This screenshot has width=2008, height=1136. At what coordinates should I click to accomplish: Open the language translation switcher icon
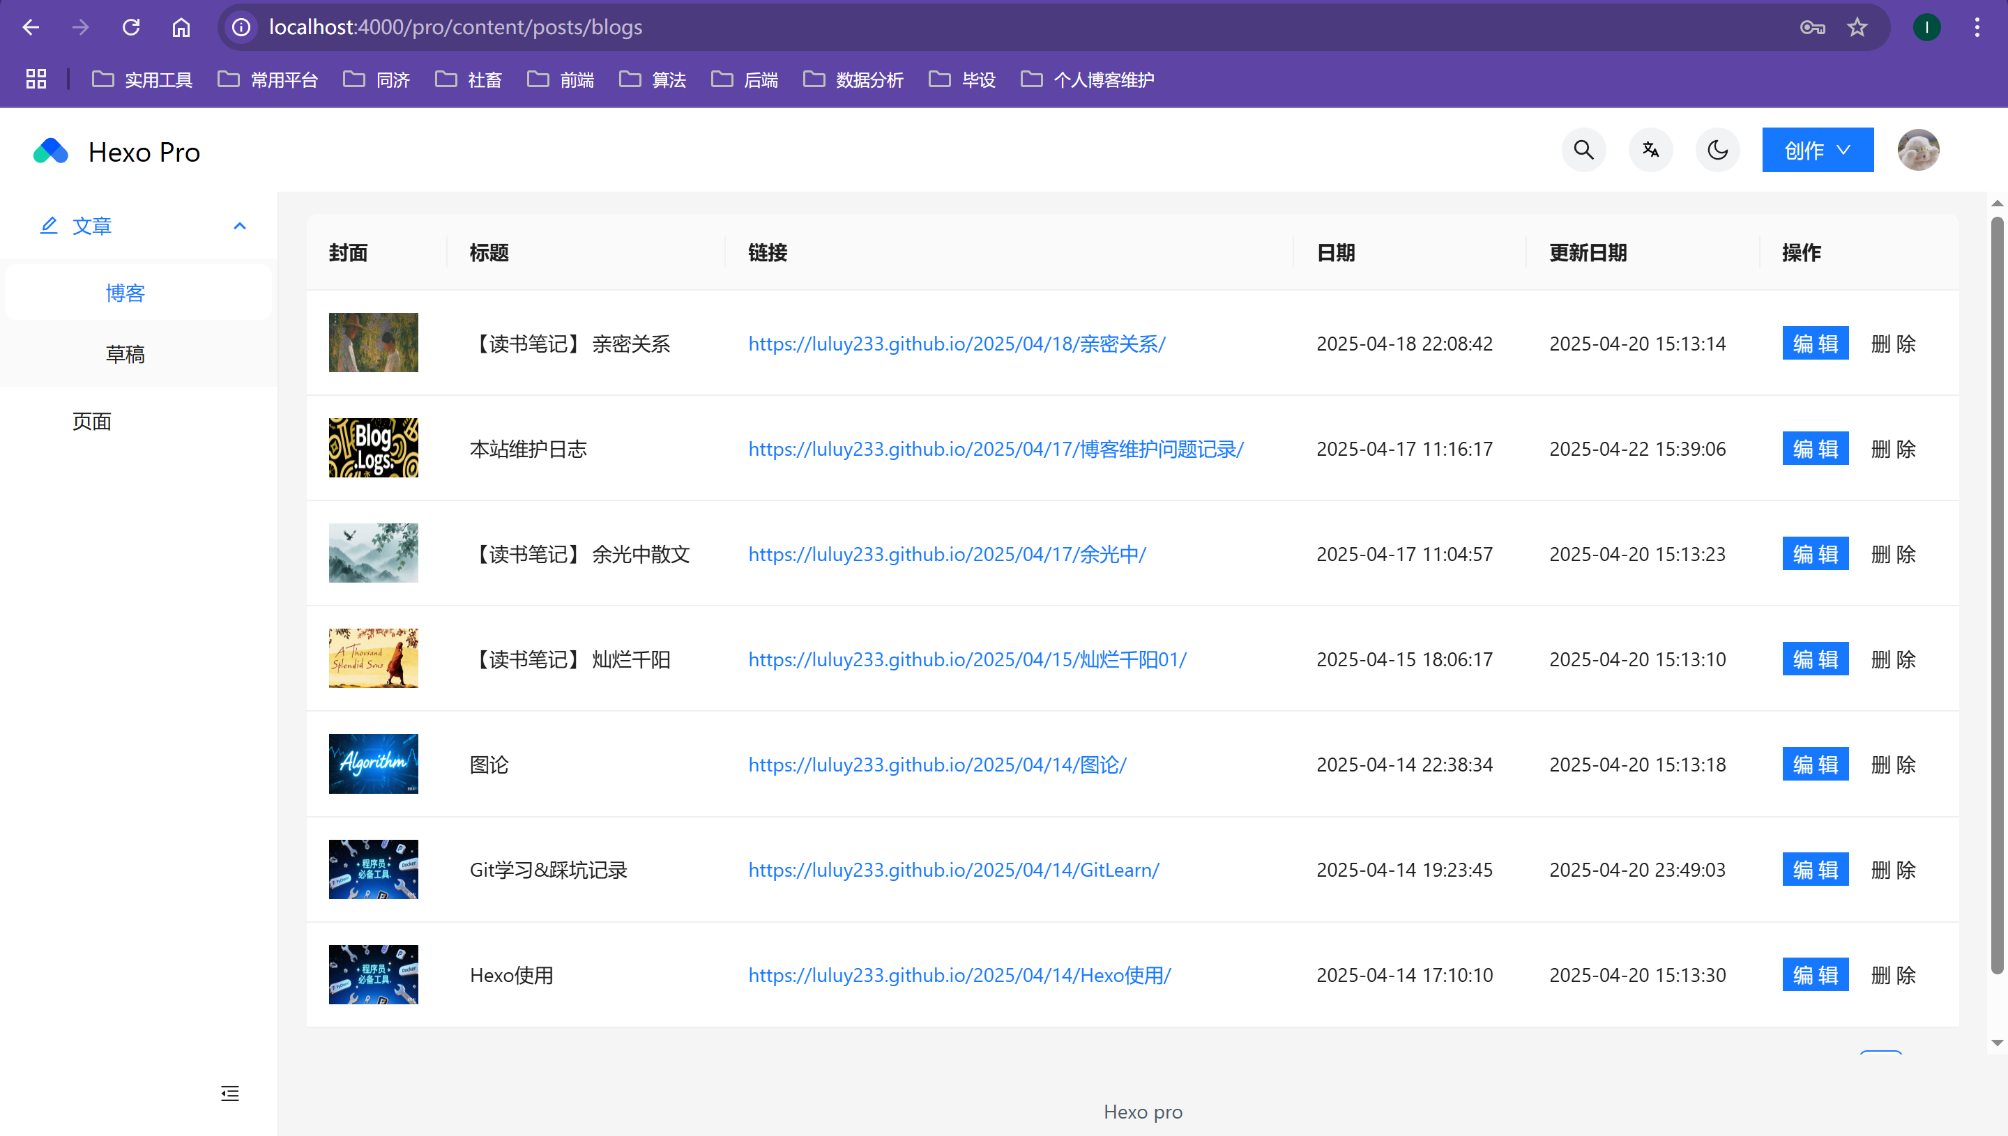[x=1650, y=150]
